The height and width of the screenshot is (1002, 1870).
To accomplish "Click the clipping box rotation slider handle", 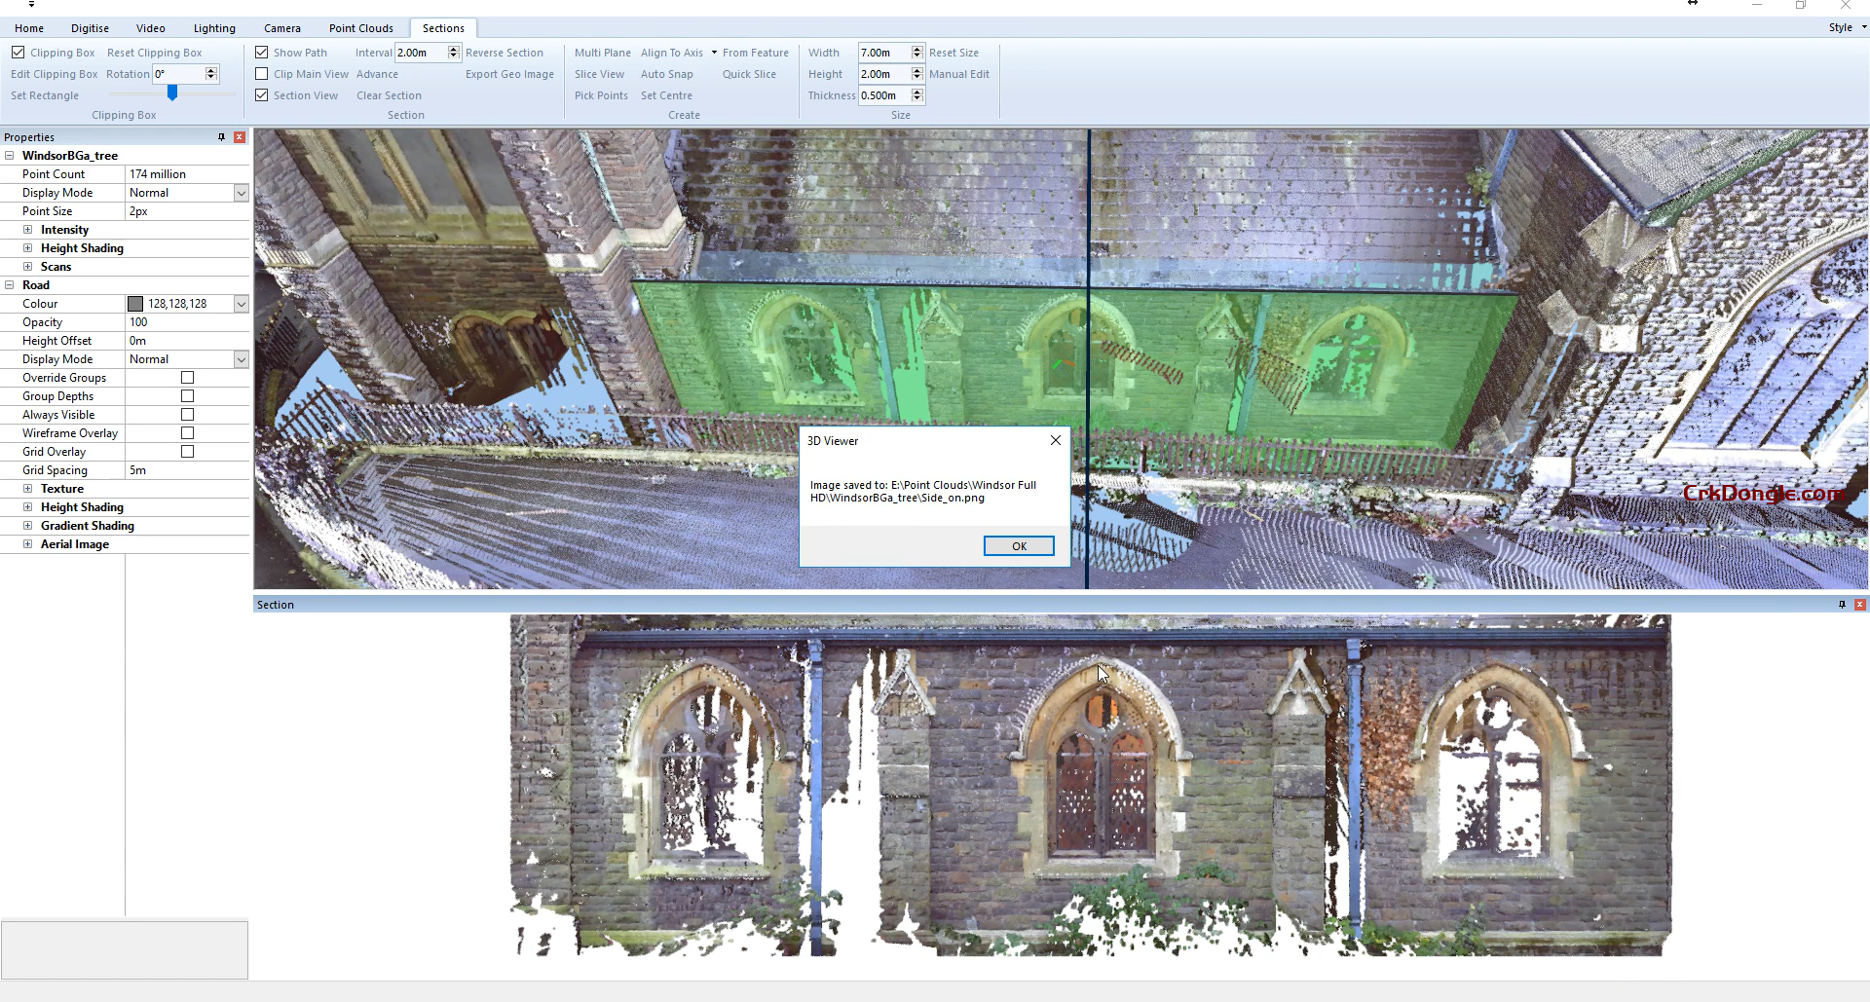I will coord(172,93).
